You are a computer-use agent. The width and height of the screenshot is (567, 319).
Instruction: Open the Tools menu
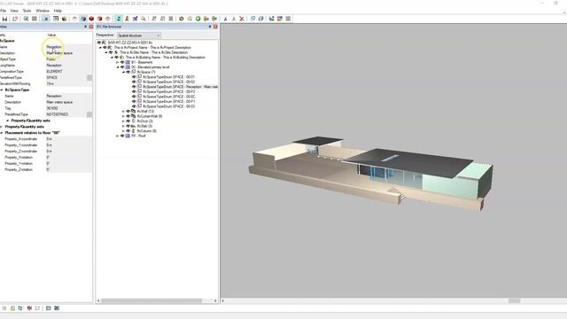pyautogui.click(x=27, y=11)
